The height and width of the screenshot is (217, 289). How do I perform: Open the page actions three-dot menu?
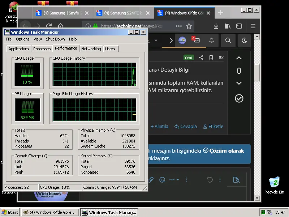tap(178, 26)
